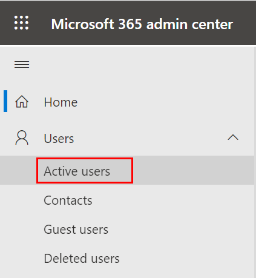The width and height of the screenshot is (256, 278).
Task: Collapse the Users section chevron
Action: pyautogui.click(x=233, y=137)
